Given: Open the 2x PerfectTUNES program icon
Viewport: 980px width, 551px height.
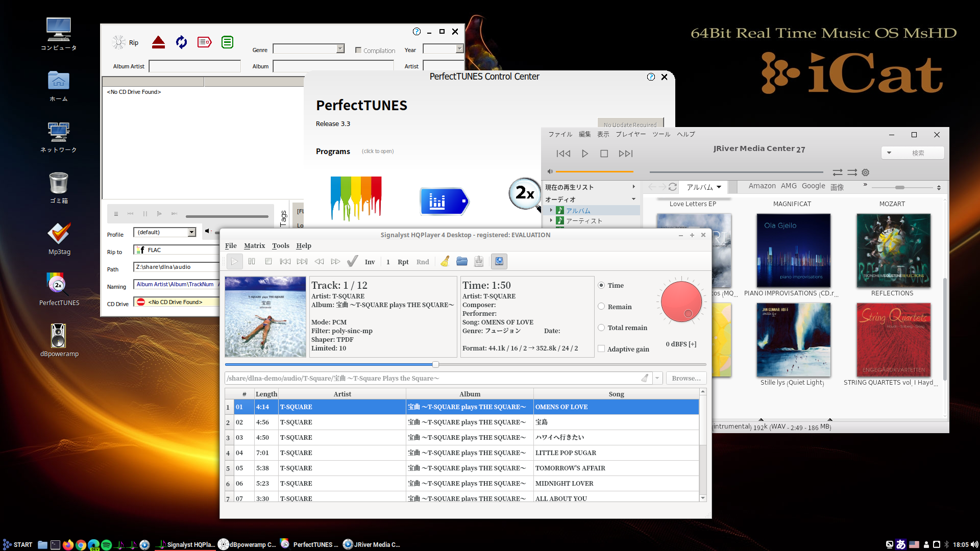Looking at the screenshot, I should coord(524,193).
